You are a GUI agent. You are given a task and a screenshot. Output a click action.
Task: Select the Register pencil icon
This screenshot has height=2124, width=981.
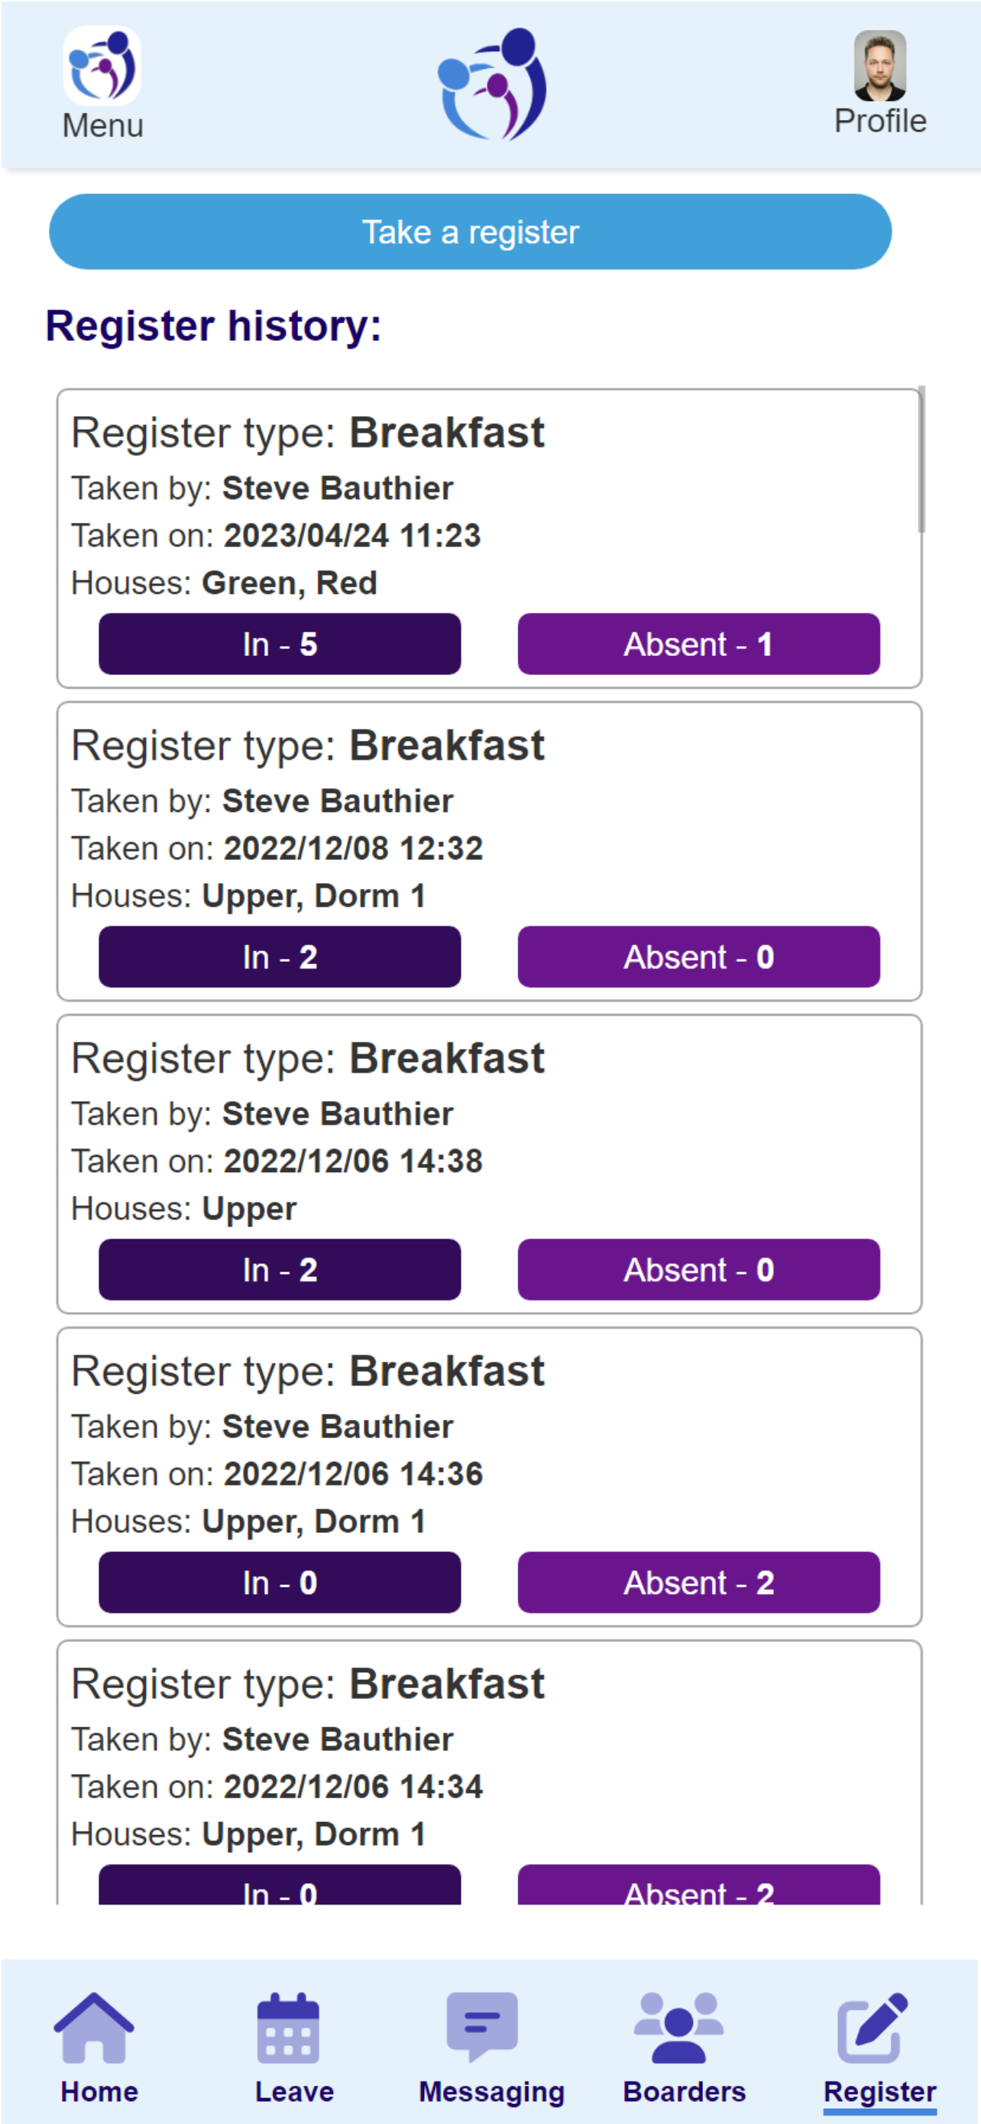coord(873,2028)
